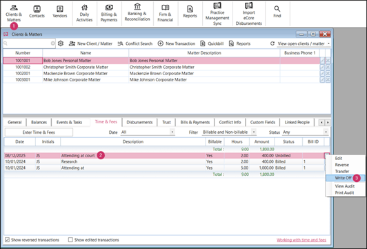Open settings gear beside search box
Image resolution: width=367 pixels, height=249 pixels.
point(61,43)
